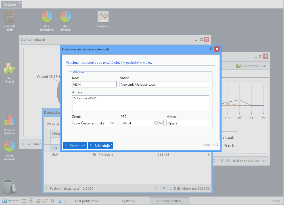Click the Název input field
The image size is (284, 205).
(x=164, y=84)
